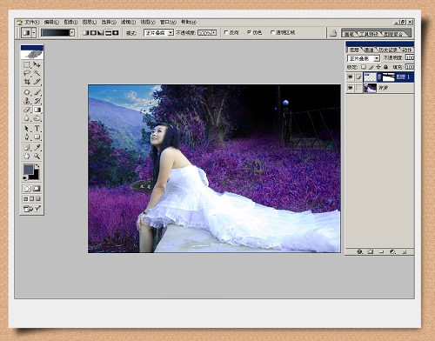The image size is (435, 341).
Task: Select the Slice tool
Action: point(37,82)
